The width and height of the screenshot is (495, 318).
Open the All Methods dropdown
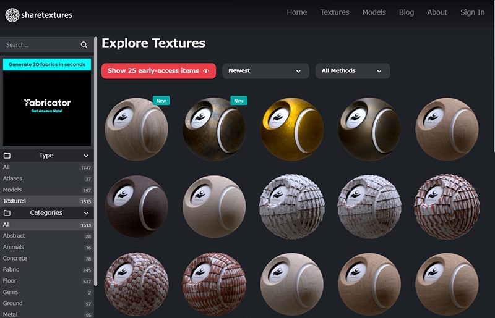click(x=352, y=71)
